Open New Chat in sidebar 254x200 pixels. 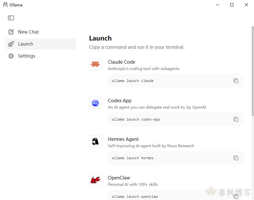tap(41, 32)
